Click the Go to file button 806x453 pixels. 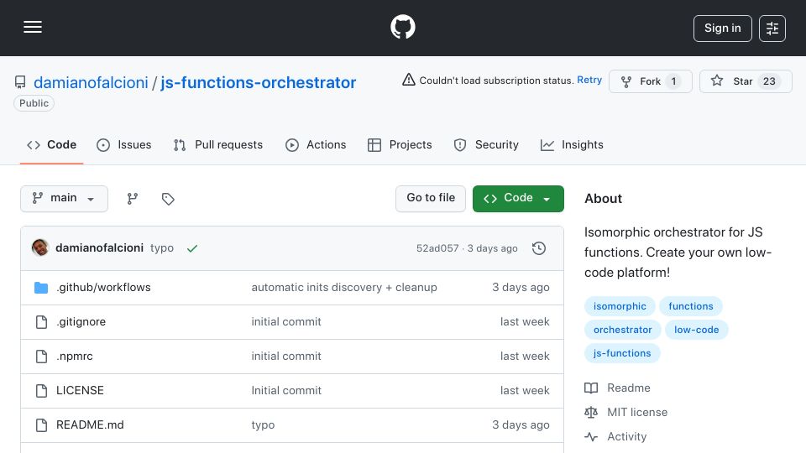[x=430, y=198]
